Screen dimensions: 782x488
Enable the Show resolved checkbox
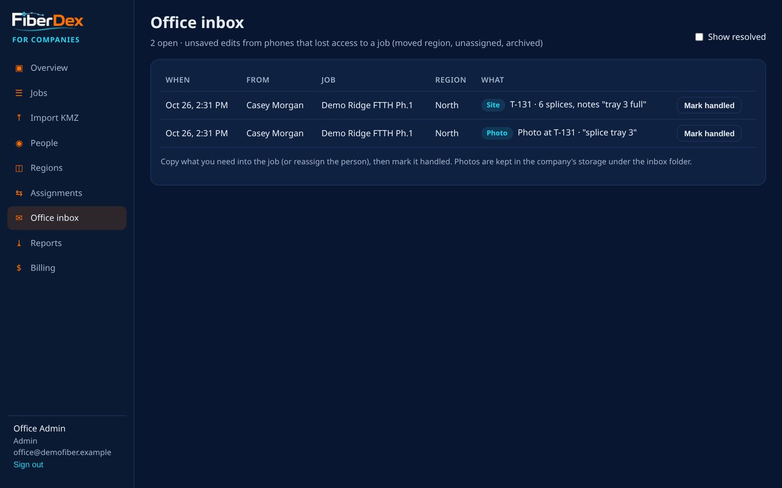tap(699, 37)
